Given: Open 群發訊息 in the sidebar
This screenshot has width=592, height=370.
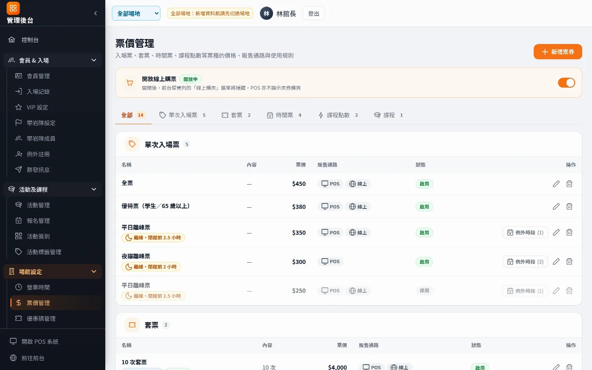Looking at the screenshot, I should coord(56,170).
